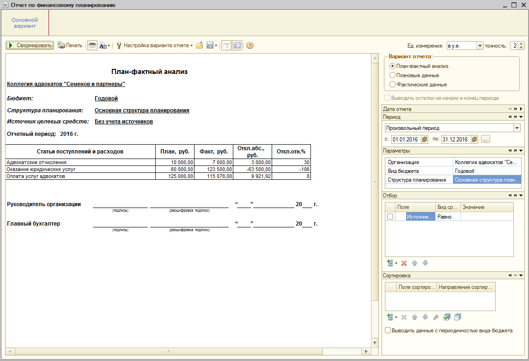Click the Сформировать button to generate report
529x361 pixels.
[30, 45]
